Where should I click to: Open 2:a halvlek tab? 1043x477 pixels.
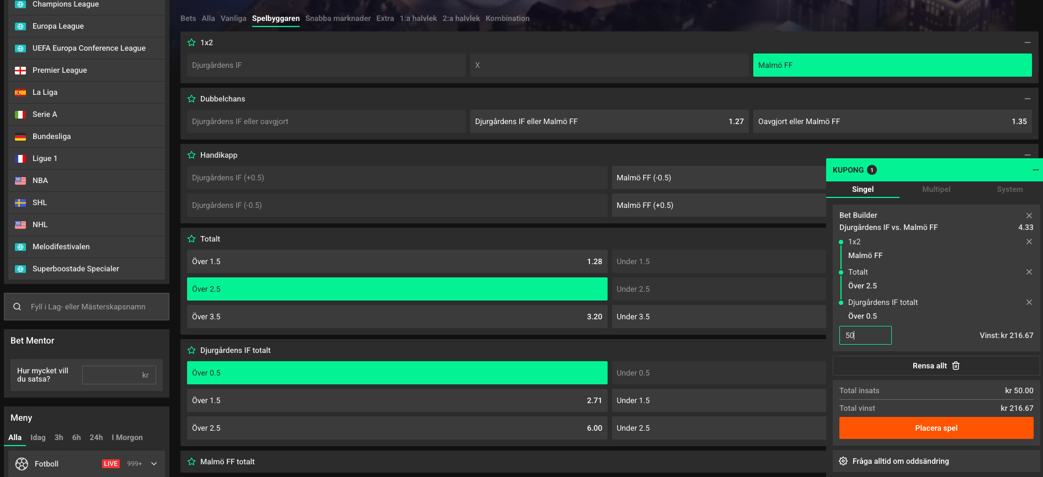pos(461,18)
